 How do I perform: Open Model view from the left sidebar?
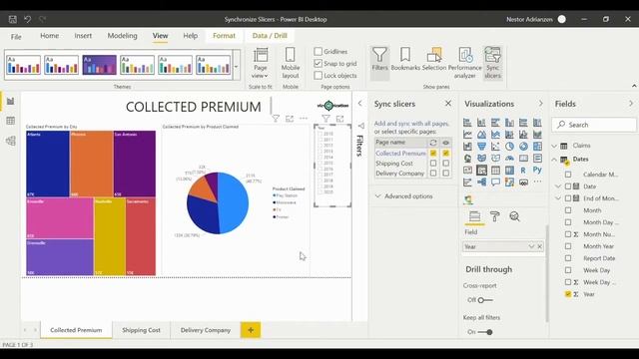(x=11, y=141)
